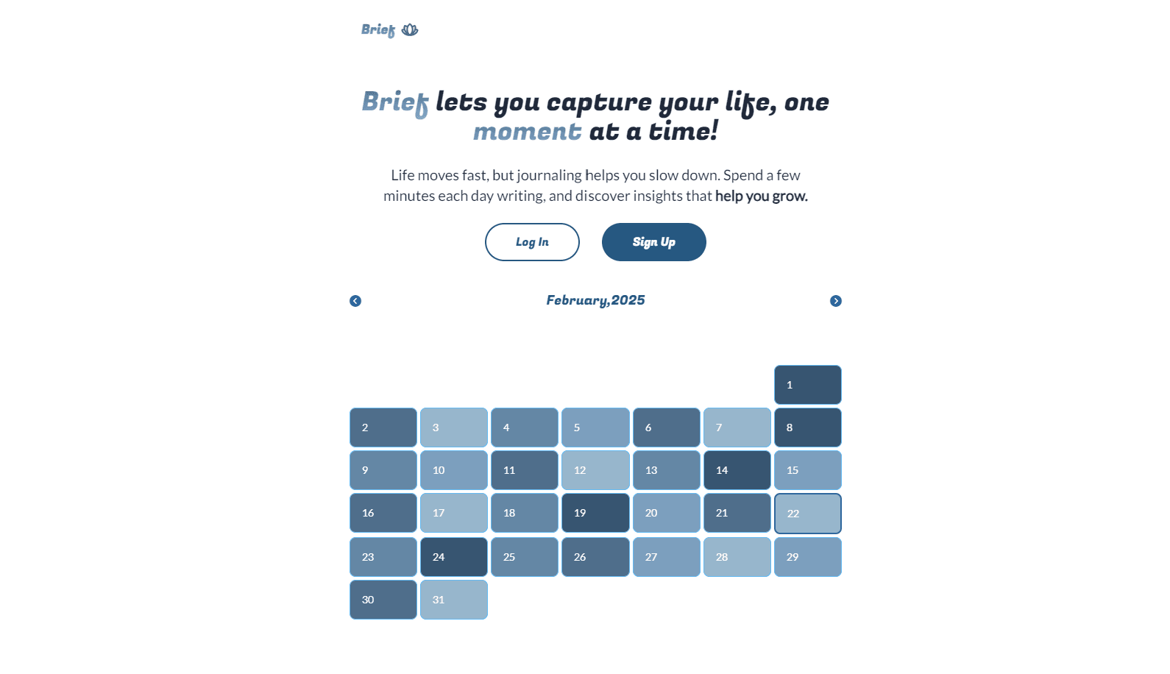Advance to next month with right arrow
This screenshot has height=674, width=1170.
coord(836,301)
